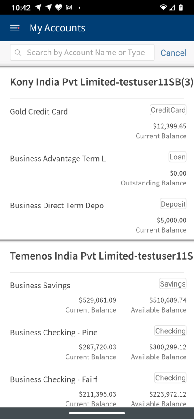Select the CreditCard type tag
This screenshot has width=194, height=419.
point(168,110)
